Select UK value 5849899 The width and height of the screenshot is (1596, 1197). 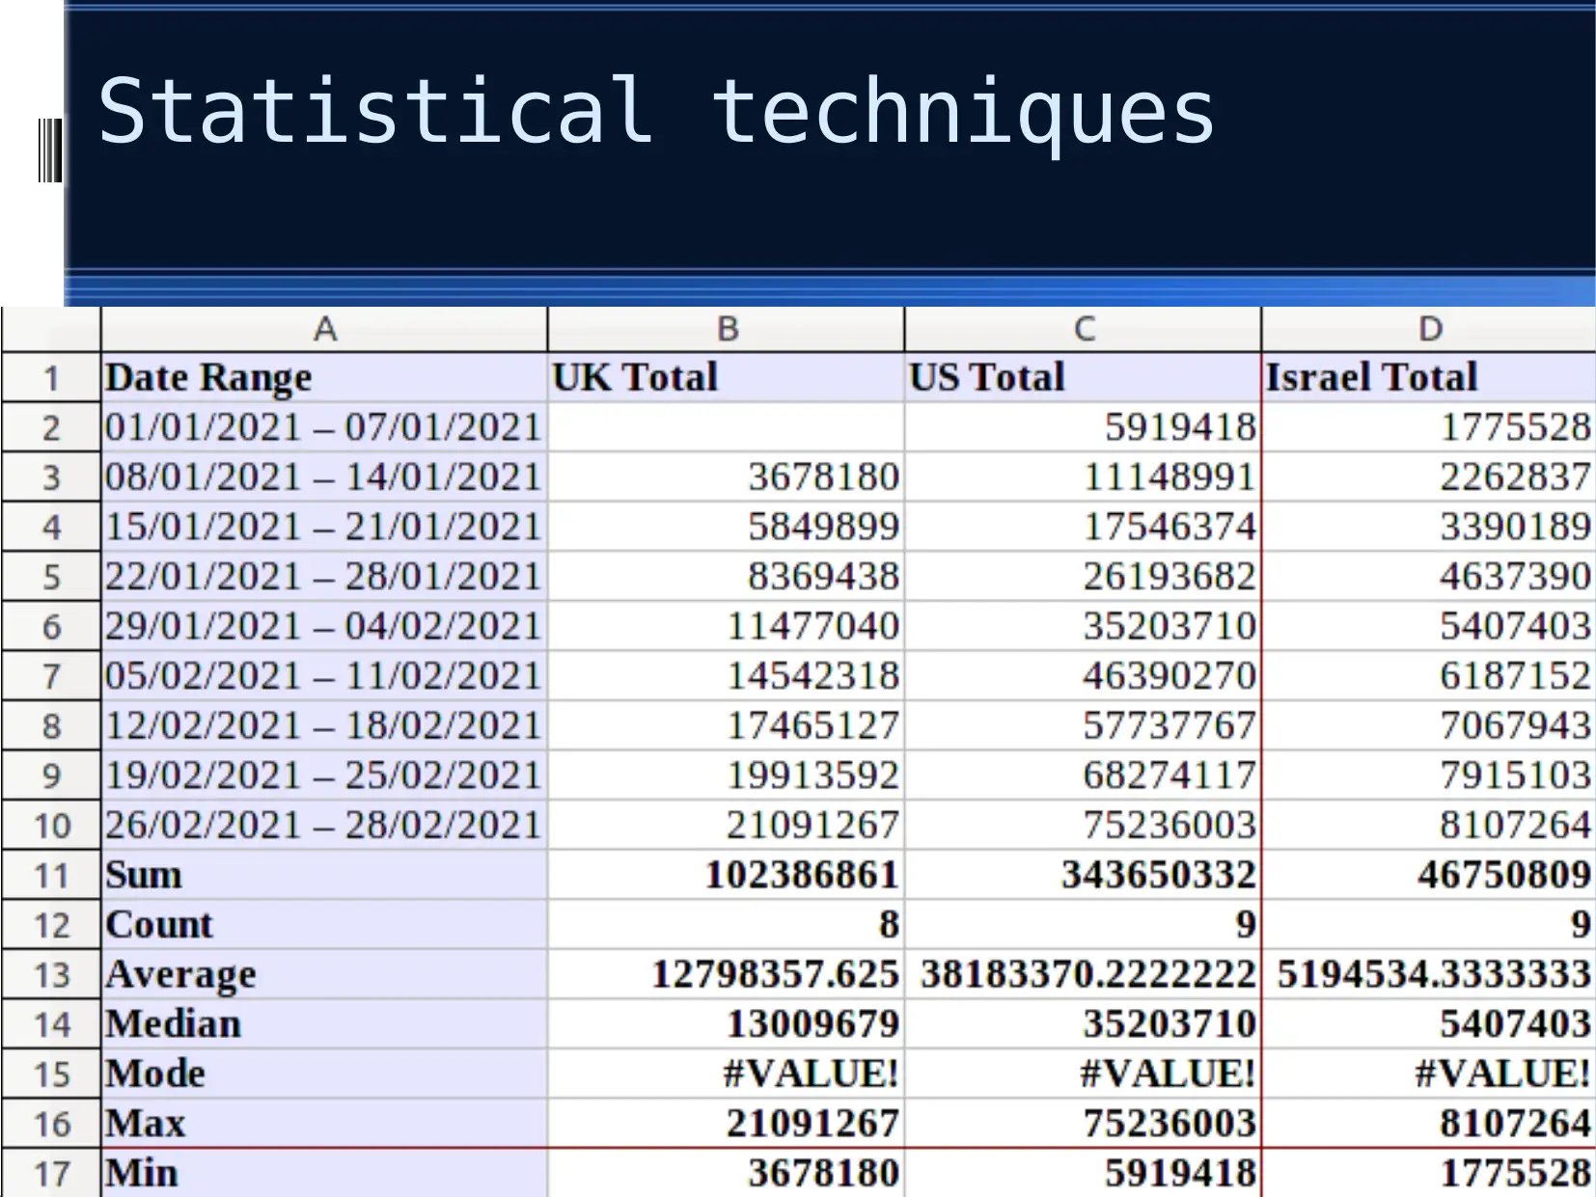tap(726, 527)
